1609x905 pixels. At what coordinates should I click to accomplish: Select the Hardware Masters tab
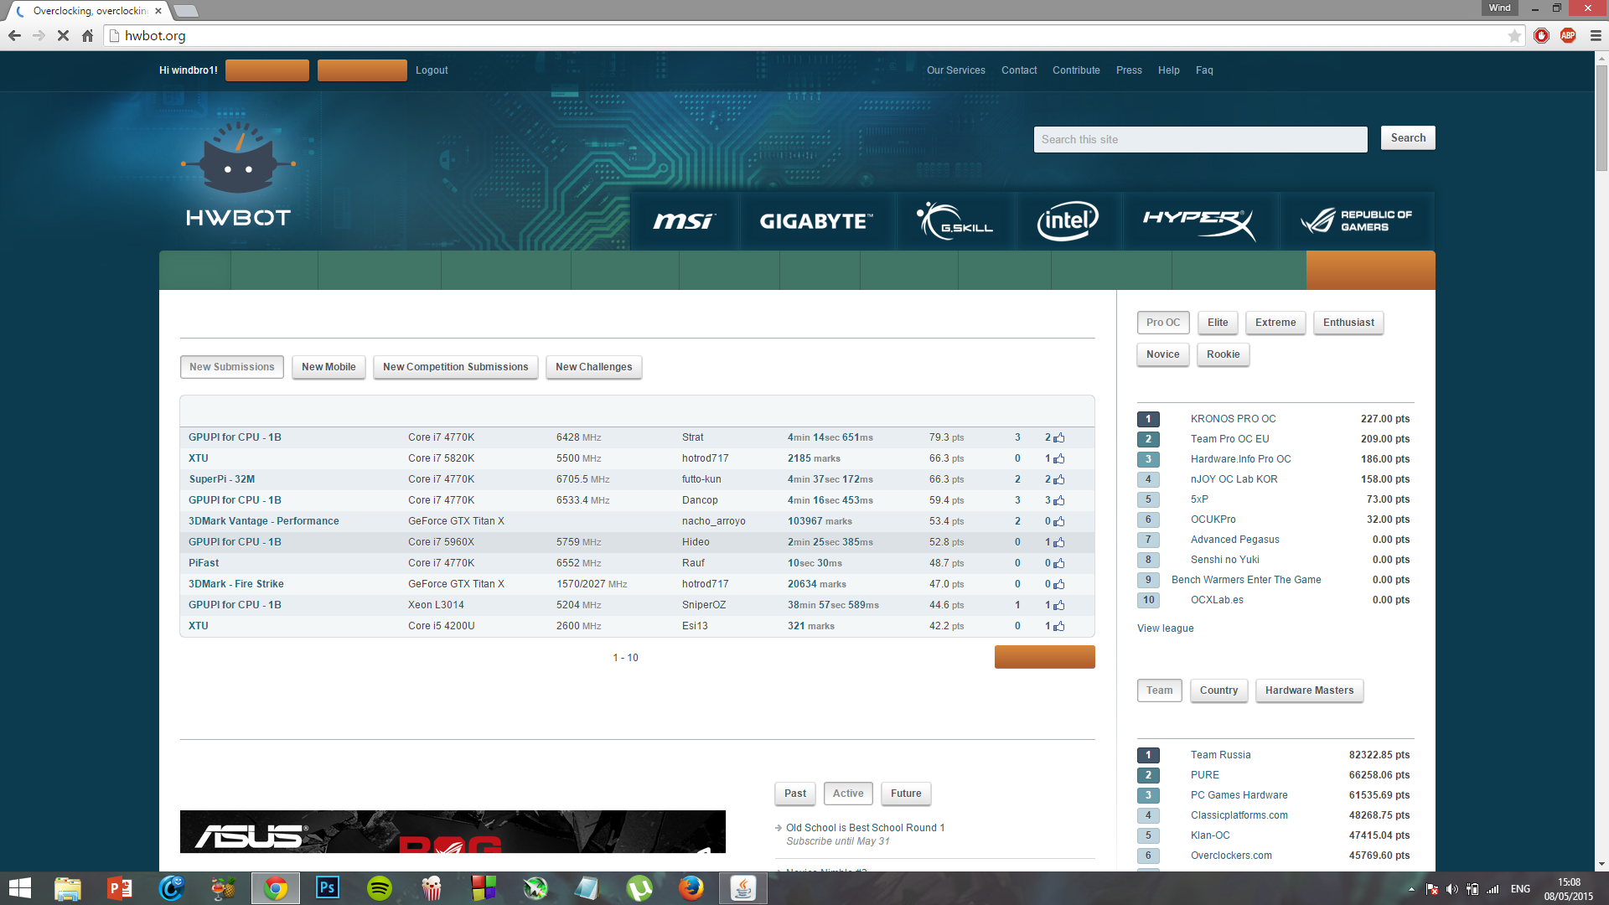pyautogui.click(x=1310, y=690)
